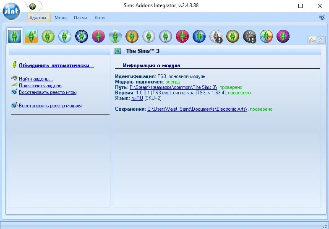Click the small dark orb quick-access icon
Screen dimensions: 329x229
click(33, 6)
